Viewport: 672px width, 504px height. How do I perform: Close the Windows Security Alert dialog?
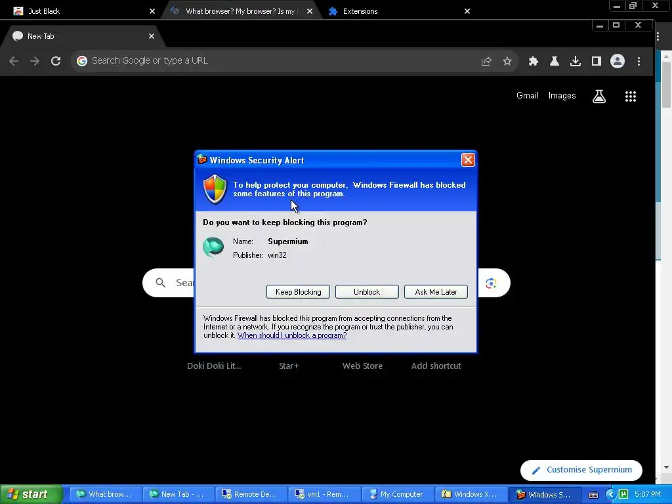tap(467, 160)
